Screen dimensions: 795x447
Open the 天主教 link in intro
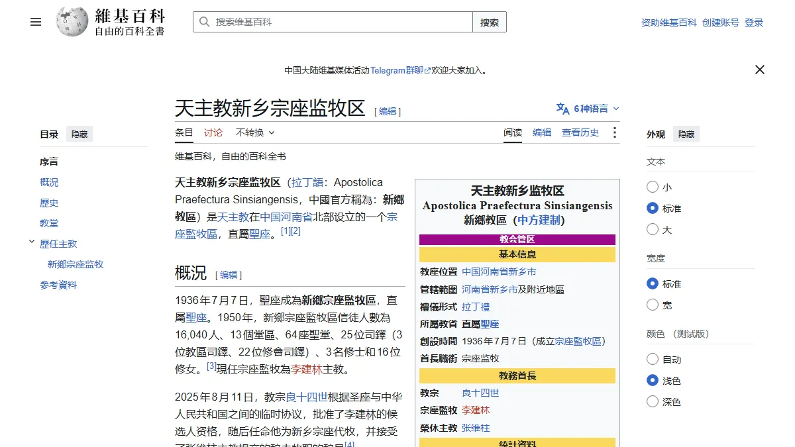233,217
